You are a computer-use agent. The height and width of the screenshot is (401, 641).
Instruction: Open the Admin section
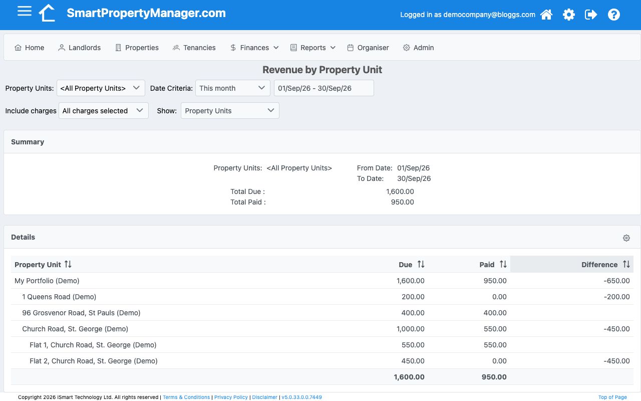pos(419,48)
